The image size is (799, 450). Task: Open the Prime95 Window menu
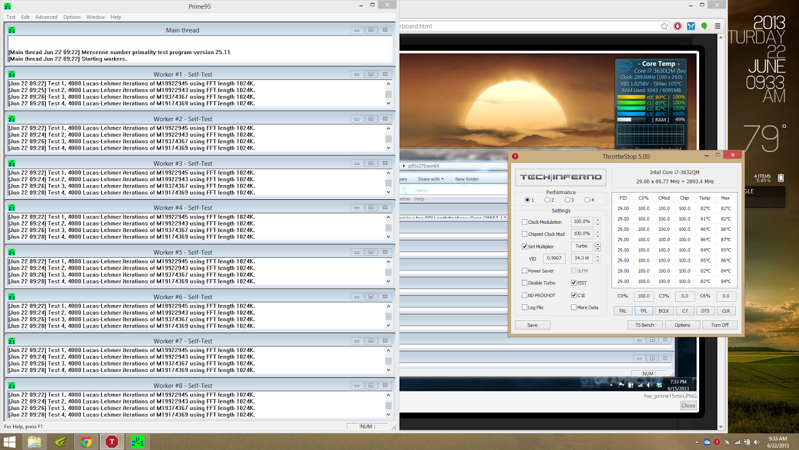point(96,17)
